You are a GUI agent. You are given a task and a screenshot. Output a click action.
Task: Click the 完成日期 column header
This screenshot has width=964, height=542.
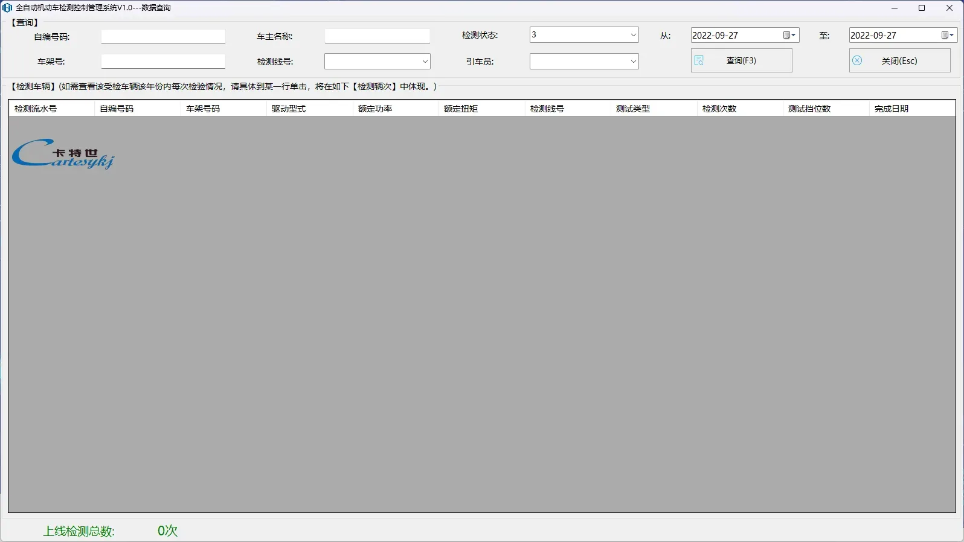point(912,109)
